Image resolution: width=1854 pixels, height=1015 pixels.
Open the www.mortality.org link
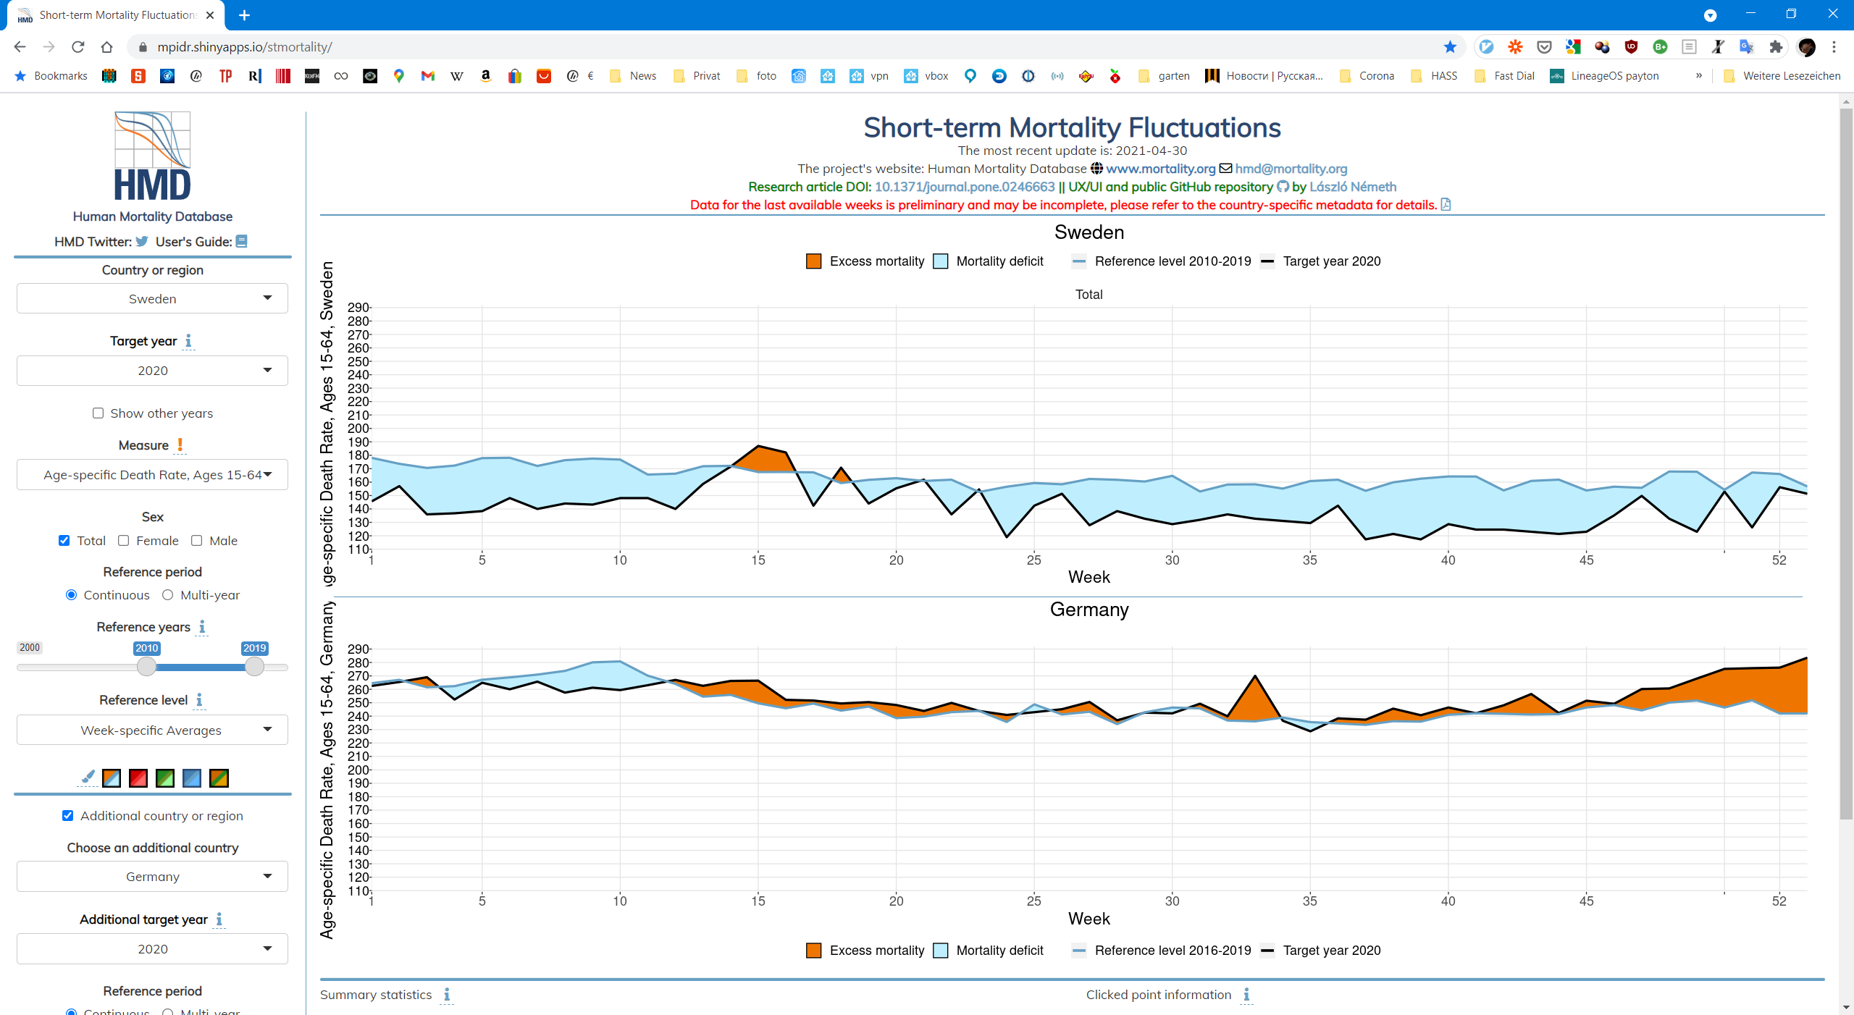pos(1161,169)
